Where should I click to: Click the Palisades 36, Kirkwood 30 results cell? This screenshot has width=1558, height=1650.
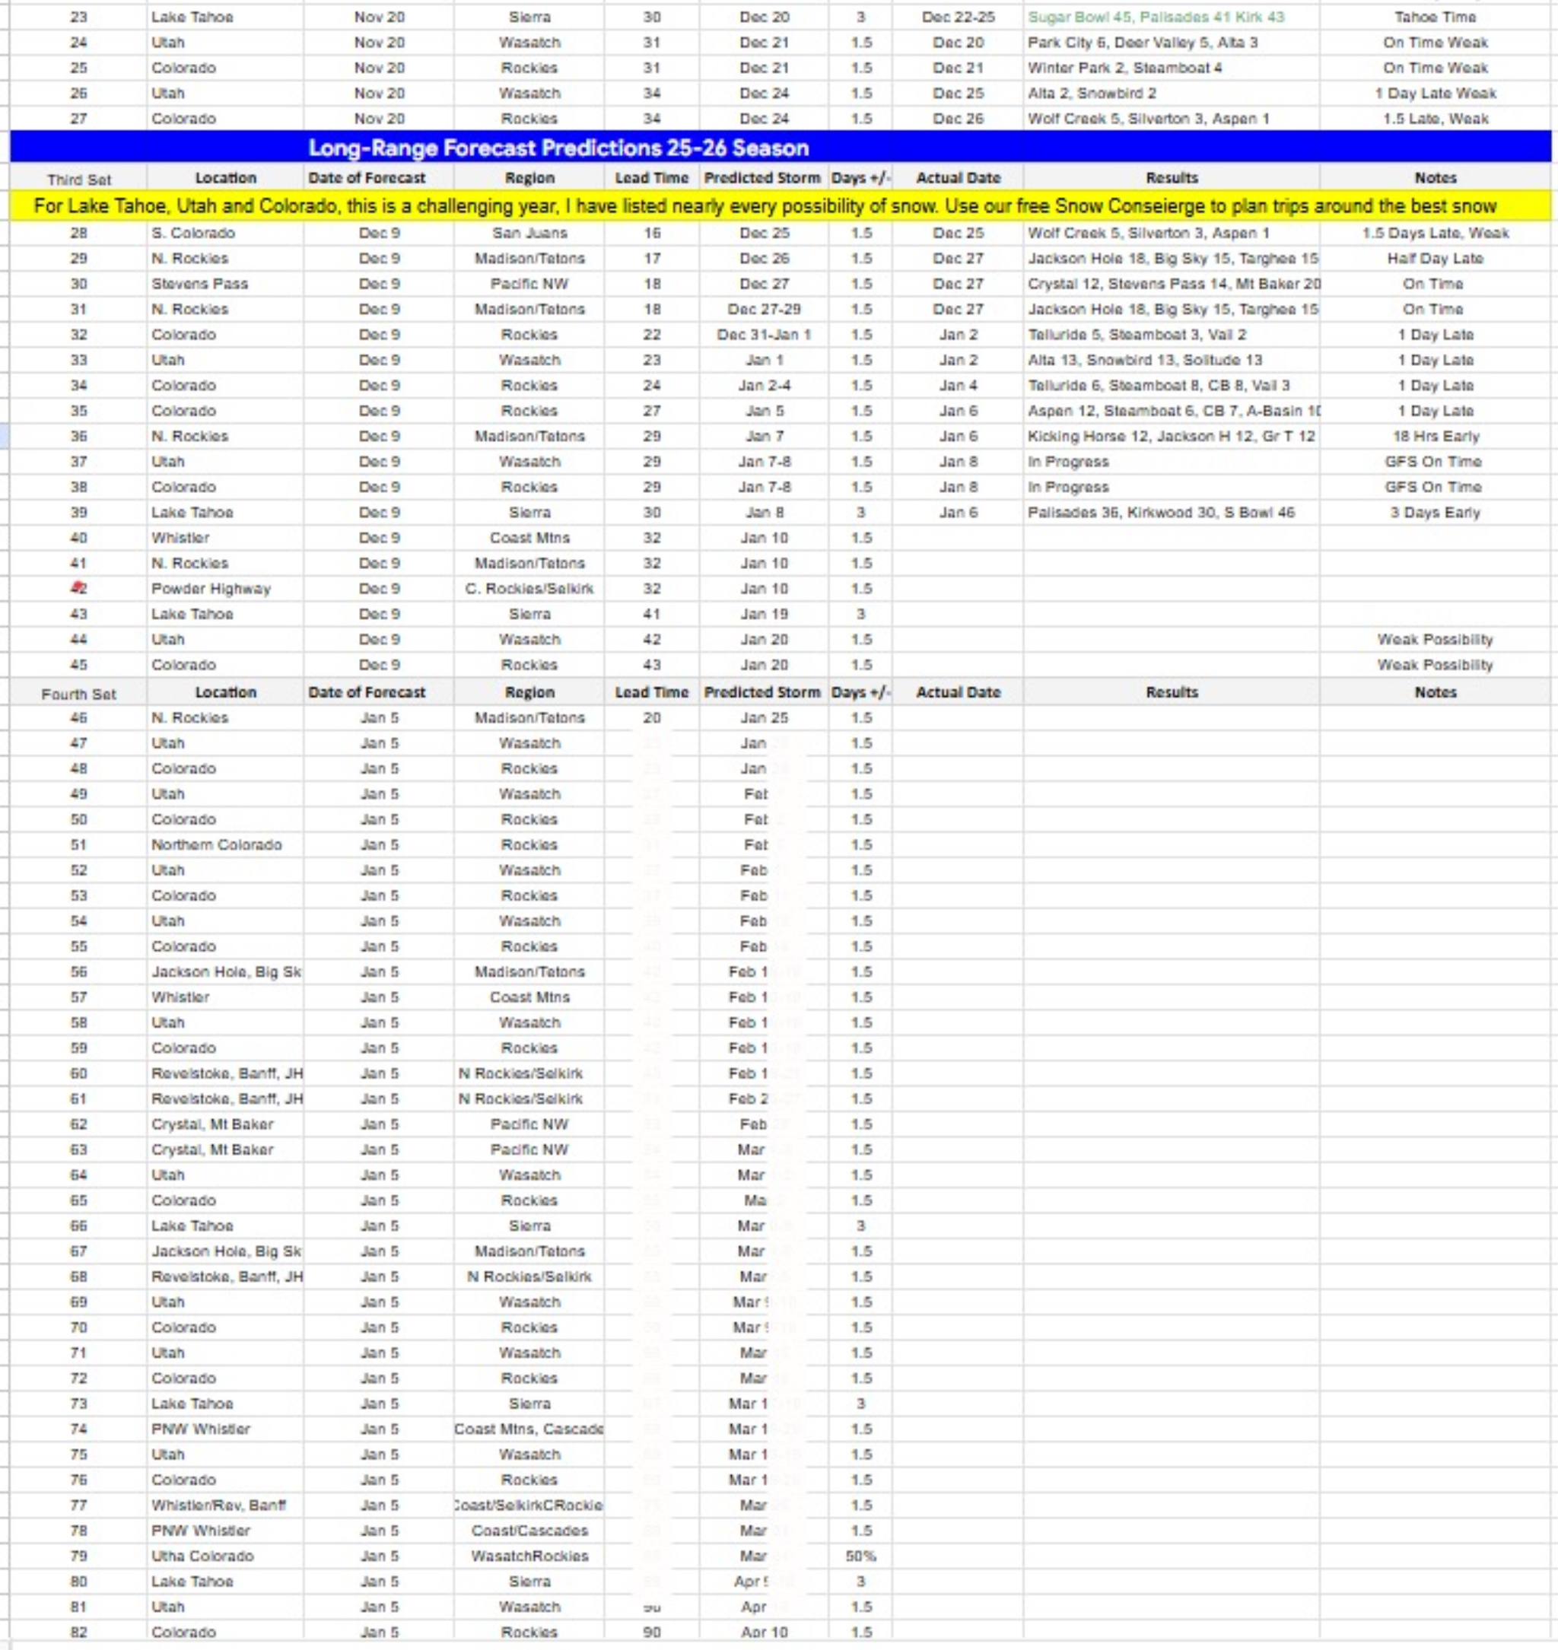tap(1160, 513)
